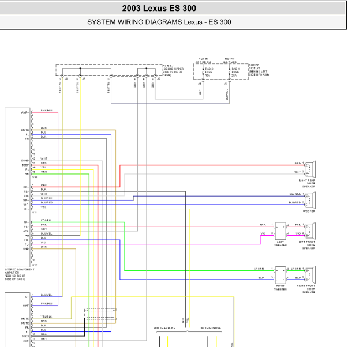
Task: Click the small dashed connector box near bottom
Action: pyautogui.click(x=100, y=314)
